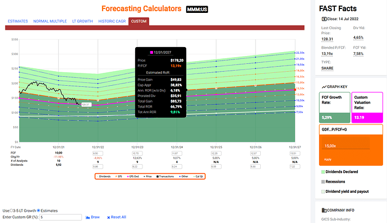Viewport: 387px width, 223px height.
Task: Click the FCF Growth Rate key card label
Action: click(331, 100)
